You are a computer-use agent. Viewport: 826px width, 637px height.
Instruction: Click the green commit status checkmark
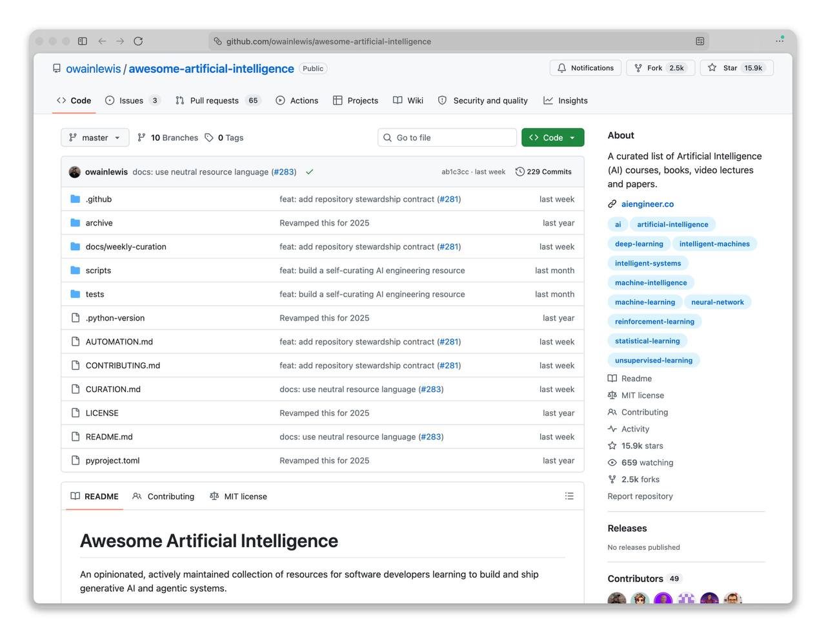(x=310, y=172)
